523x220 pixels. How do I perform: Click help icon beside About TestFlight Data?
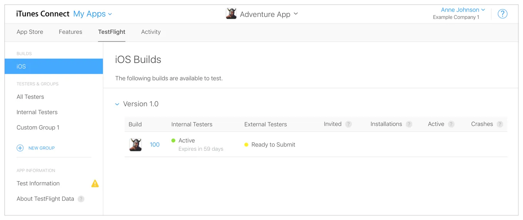pos(81,199)
